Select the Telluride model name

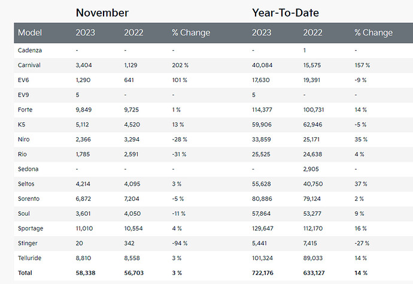31,258
